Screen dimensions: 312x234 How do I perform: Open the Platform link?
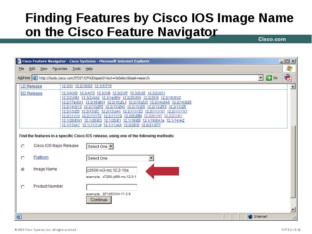(x=41, y=157)
